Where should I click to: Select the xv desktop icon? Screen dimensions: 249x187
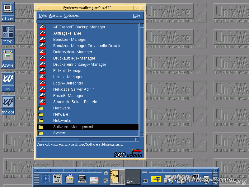point(8,82)
